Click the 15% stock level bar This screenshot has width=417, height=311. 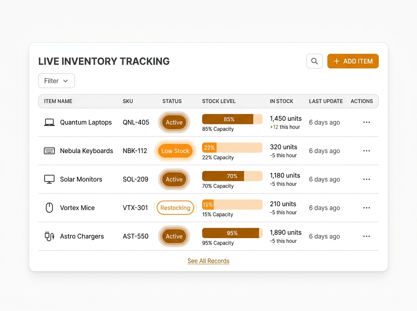pyautogui.click(x=232, y=204)
